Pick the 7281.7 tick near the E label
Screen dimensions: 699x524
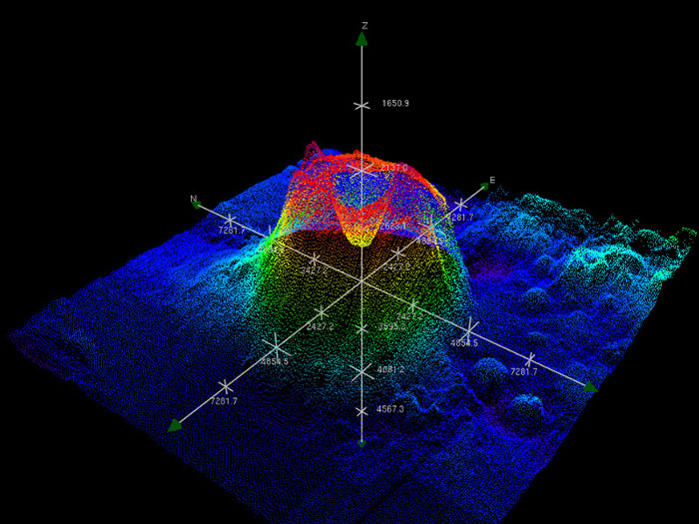coord(460,204)
